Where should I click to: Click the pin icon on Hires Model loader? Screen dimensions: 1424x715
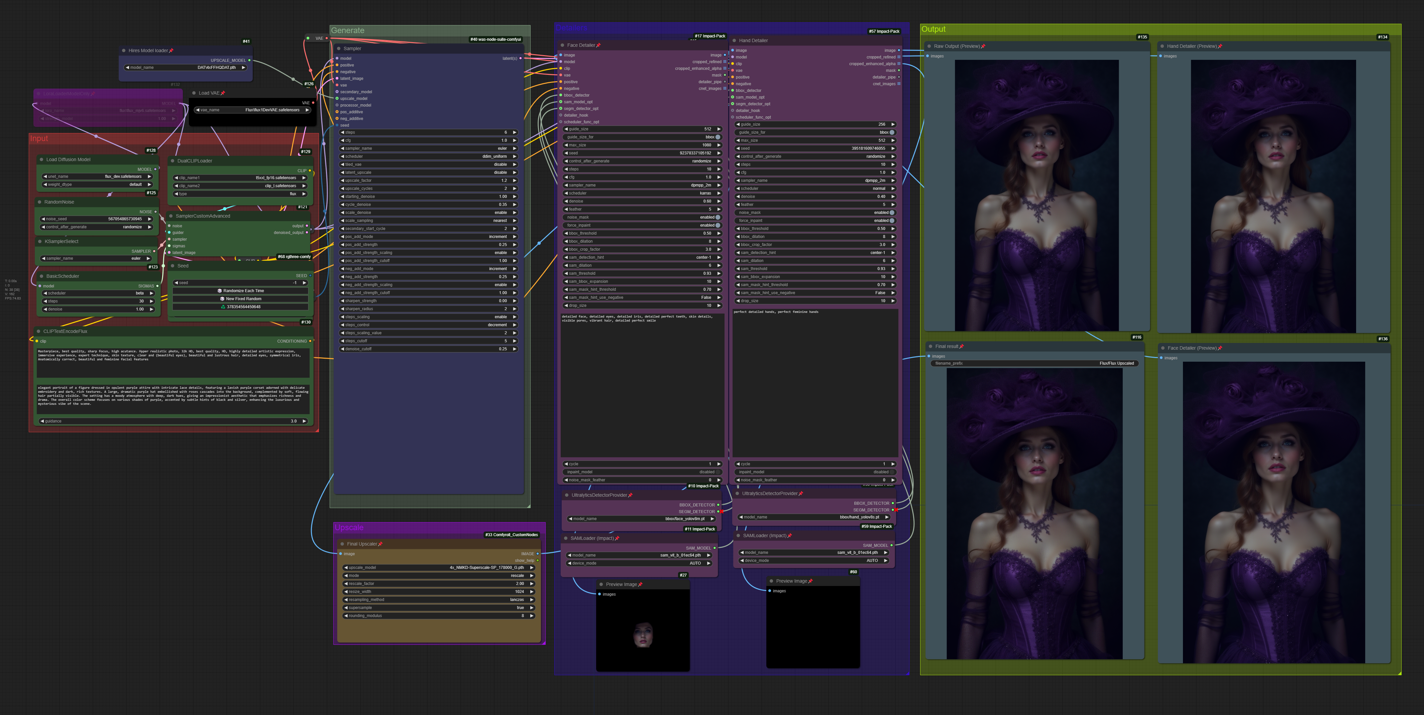click(x=171, y=51)
